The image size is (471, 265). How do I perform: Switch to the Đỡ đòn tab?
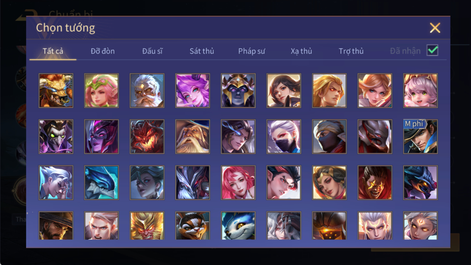point(103,51)
